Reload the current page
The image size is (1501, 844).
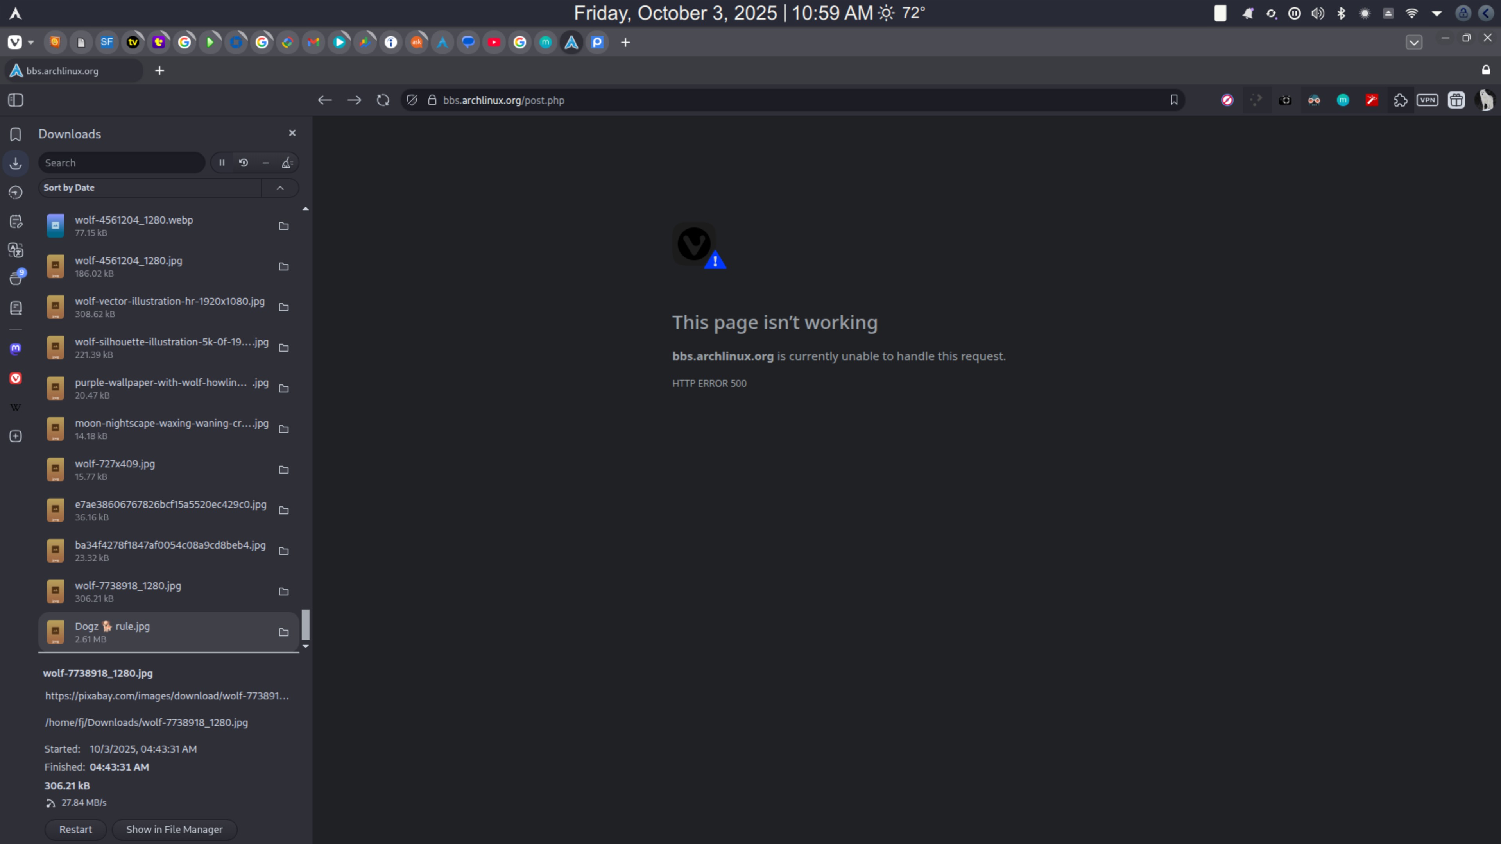(x=383, y=100)
